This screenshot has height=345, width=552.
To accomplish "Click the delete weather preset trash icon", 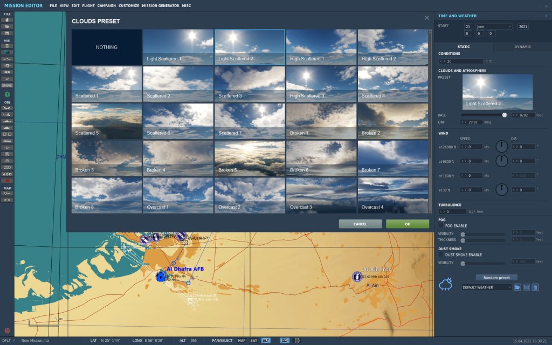I will 535,287.
